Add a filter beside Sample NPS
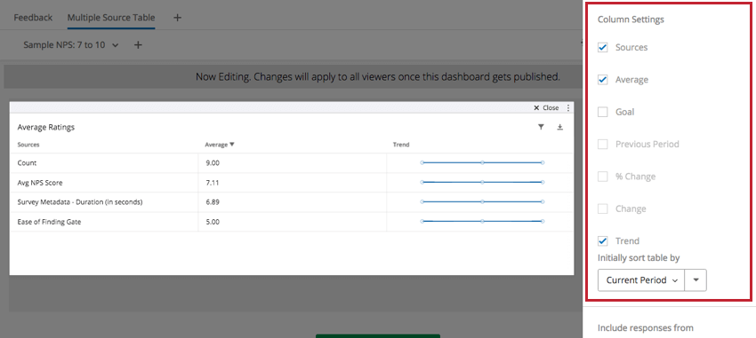 click(x=137, y=44)
